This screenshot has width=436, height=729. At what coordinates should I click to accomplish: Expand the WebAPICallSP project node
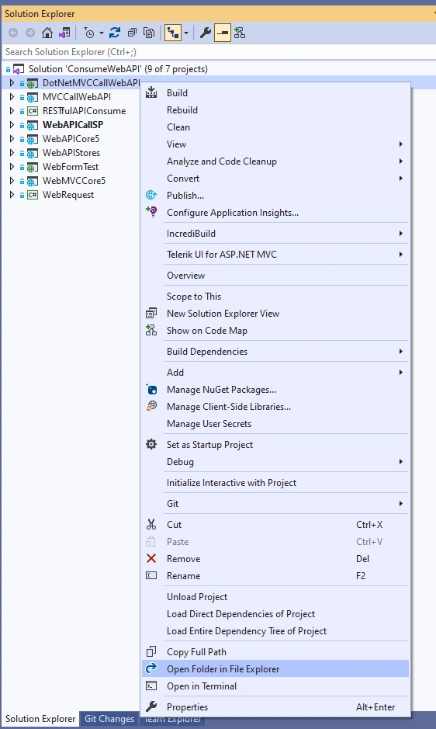click(12, 124)
